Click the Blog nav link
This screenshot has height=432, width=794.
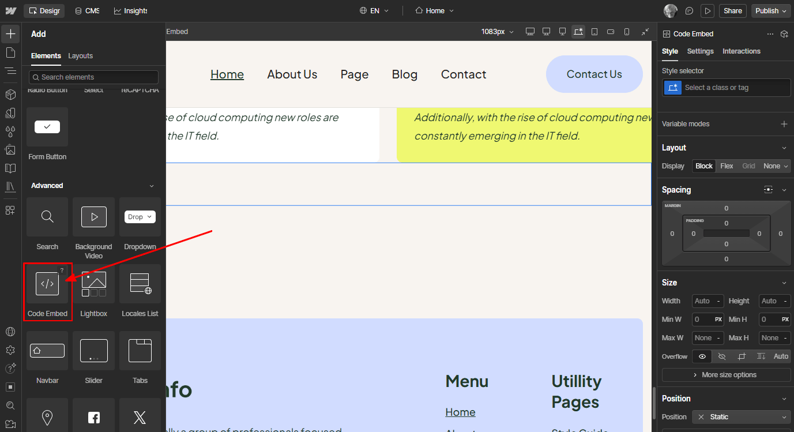pyautogui.click(x=405, y=74)
